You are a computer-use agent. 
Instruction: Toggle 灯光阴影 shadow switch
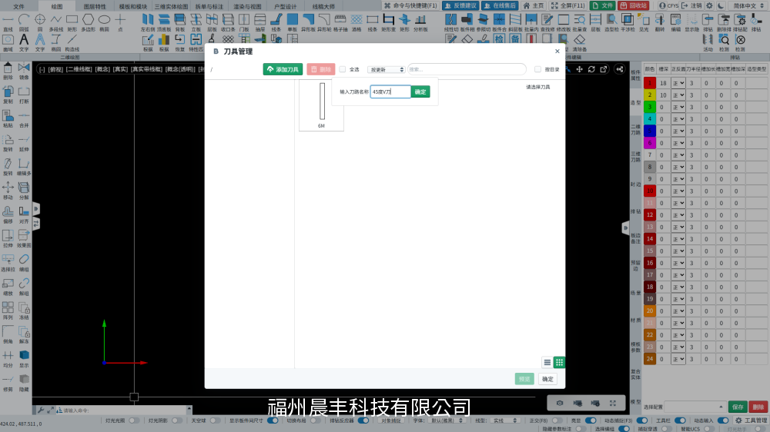coord(176,420)
